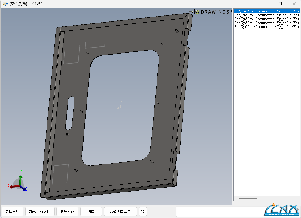Select the last file path in the list
This screenshot has width=301, height=218.
(x=267, y=27)
